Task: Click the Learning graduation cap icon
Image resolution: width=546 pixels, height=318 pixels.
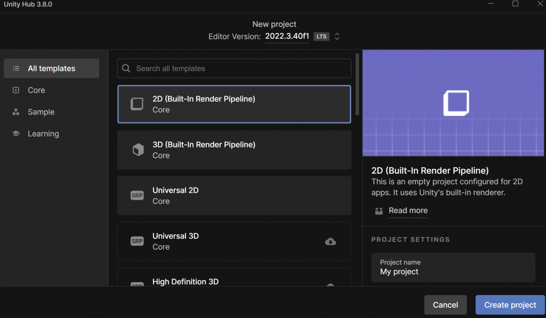Action: pos(16,134)
